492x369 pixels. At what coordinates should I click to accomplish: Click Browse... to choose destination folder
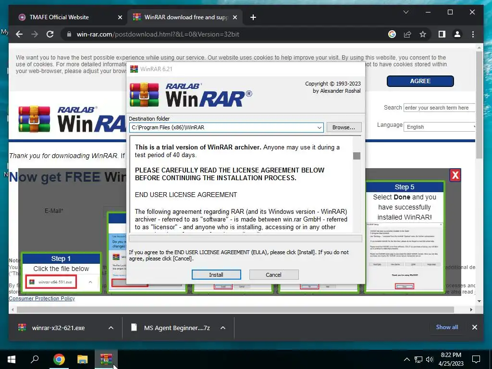pyautogui.click(x=344, y=127)
